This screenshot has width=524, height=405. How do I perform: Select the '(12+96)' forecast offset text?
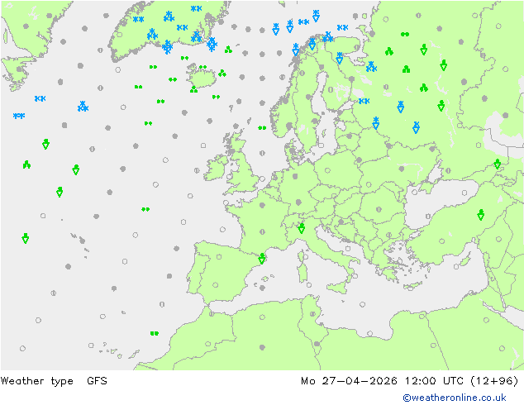[494, 380]
